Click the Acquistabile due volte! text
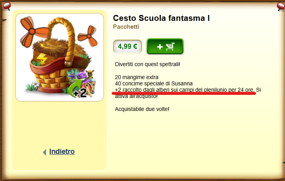285x181 pixels. click(142, 109)
